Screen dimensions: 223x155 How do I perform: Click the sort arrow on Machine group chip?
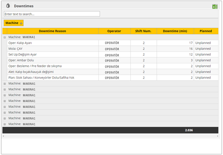21,23
